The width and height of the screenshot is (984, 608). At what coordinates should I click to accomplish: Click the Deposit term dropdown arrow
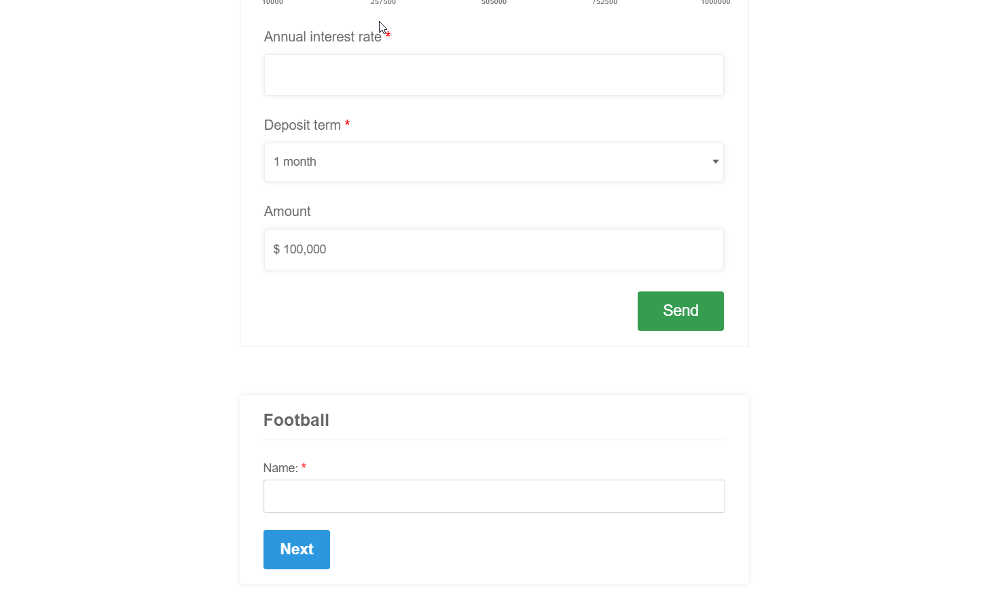coord(715,162)
